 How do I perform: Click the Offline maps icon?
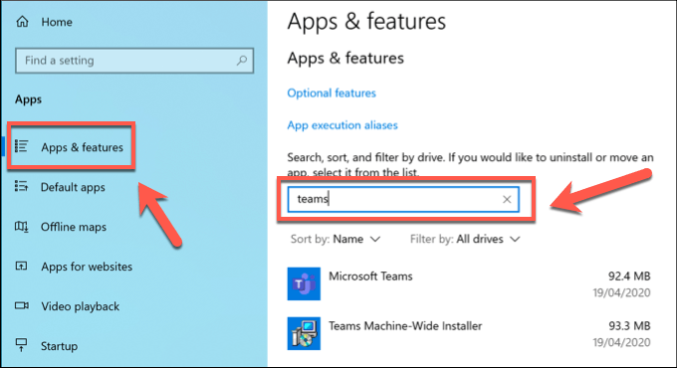pos(22,226)
